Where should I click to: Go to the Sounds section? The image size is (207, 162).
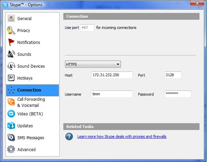[32, 54]
